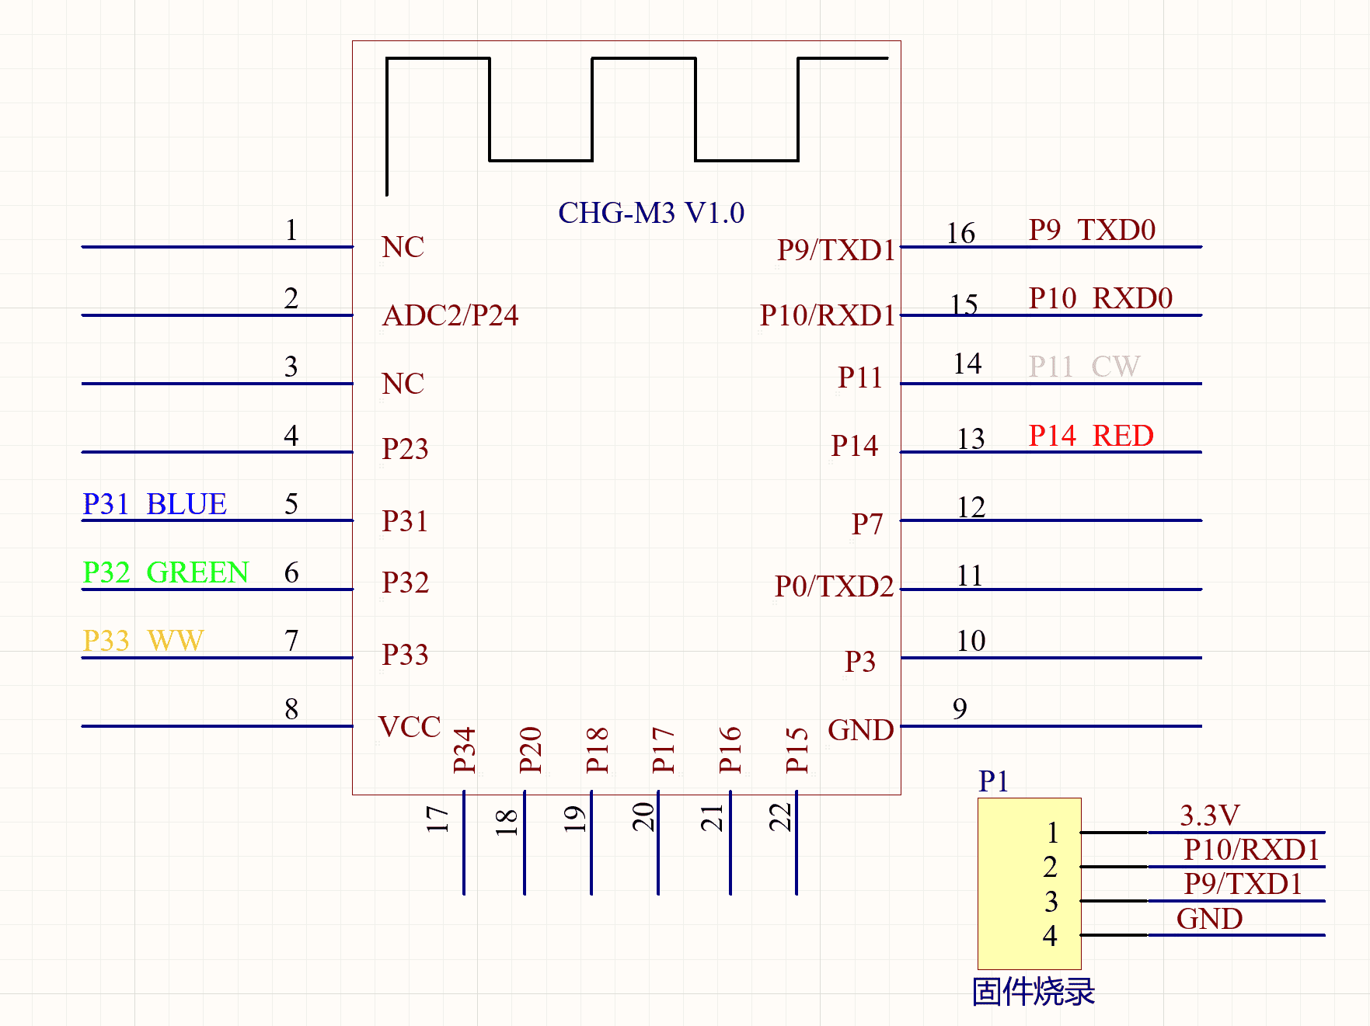Select the yellow P1 header body
The height and width of the screenshot is (1026, 1370).
click(x=1029, y=883)
